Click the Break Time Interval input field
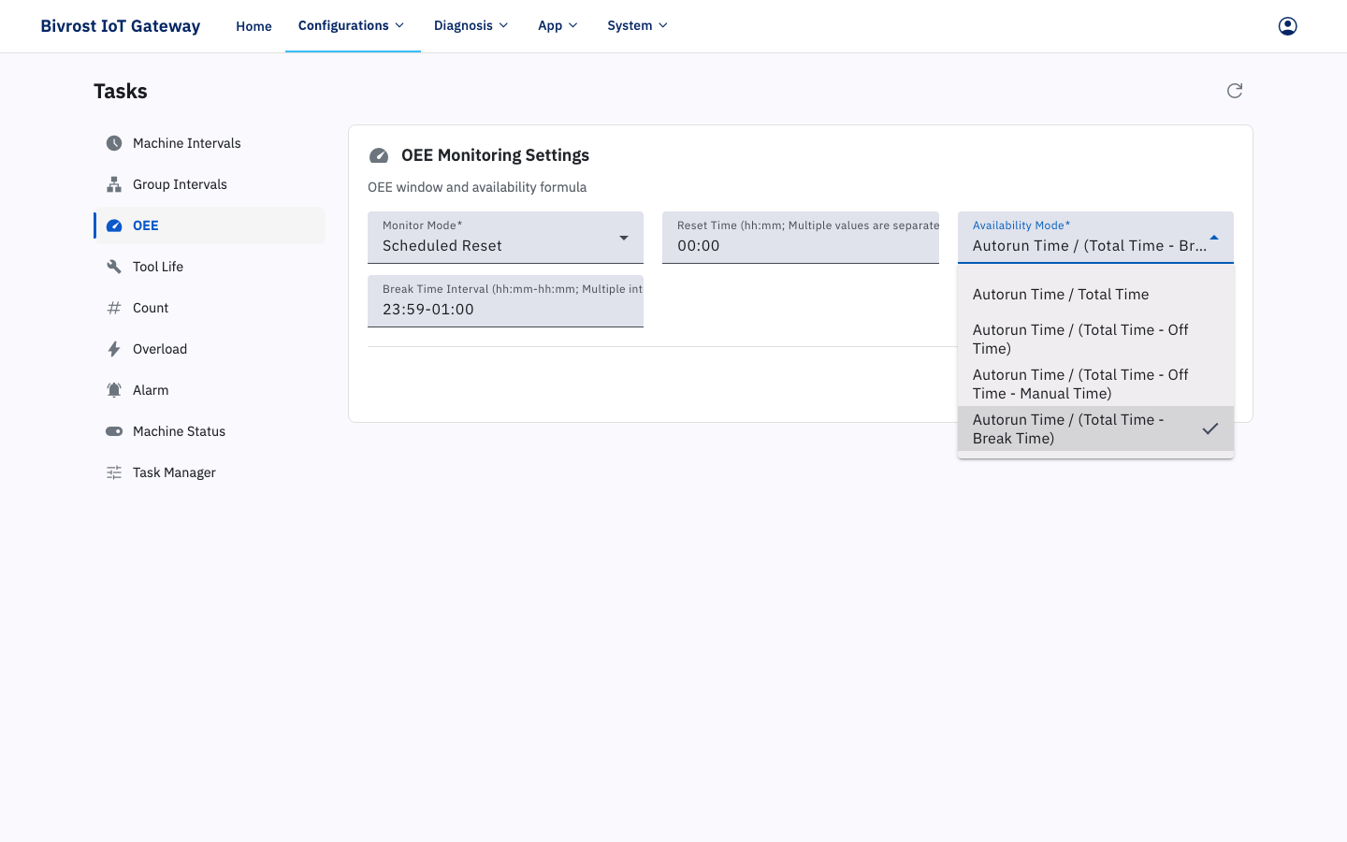The width and height of the screenshot is (1347, 842). pos(505,301)
